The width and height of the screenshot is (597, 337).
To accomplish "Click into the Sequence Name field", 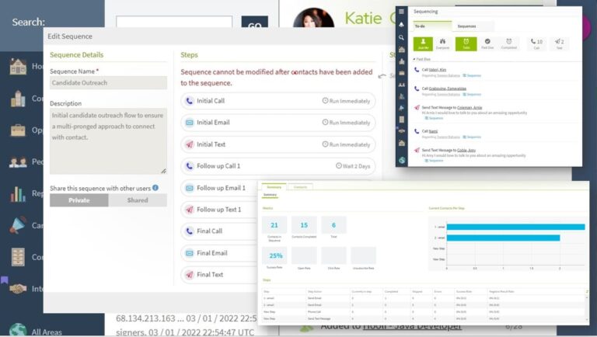I will click(108, 82).
